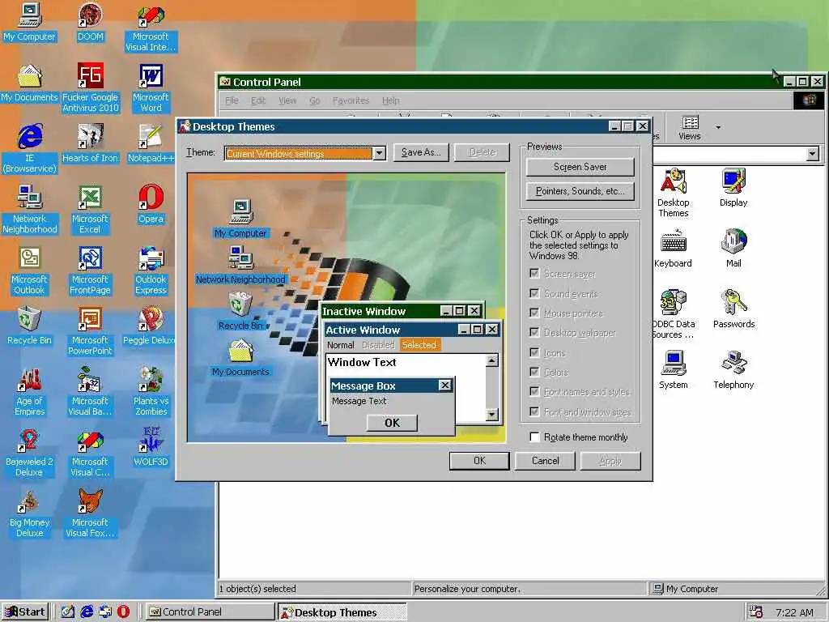This screenshot has height=622, width=829.
Task: Open the Start menu
Action: coord(25,611)
